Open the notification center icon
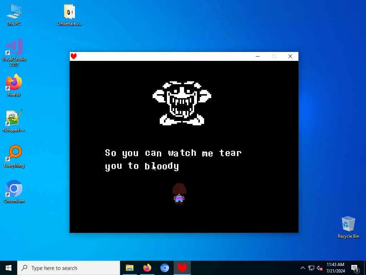This screenshot has height=275, width=366. coord(355,268)
